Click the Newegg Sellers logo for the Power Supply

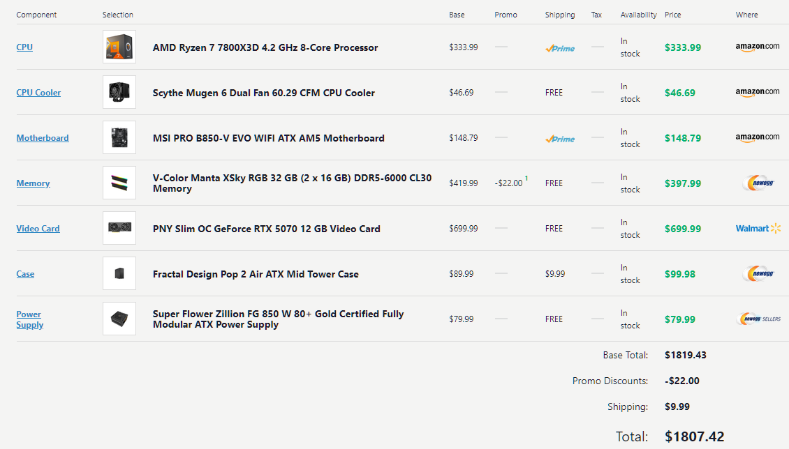758,319
